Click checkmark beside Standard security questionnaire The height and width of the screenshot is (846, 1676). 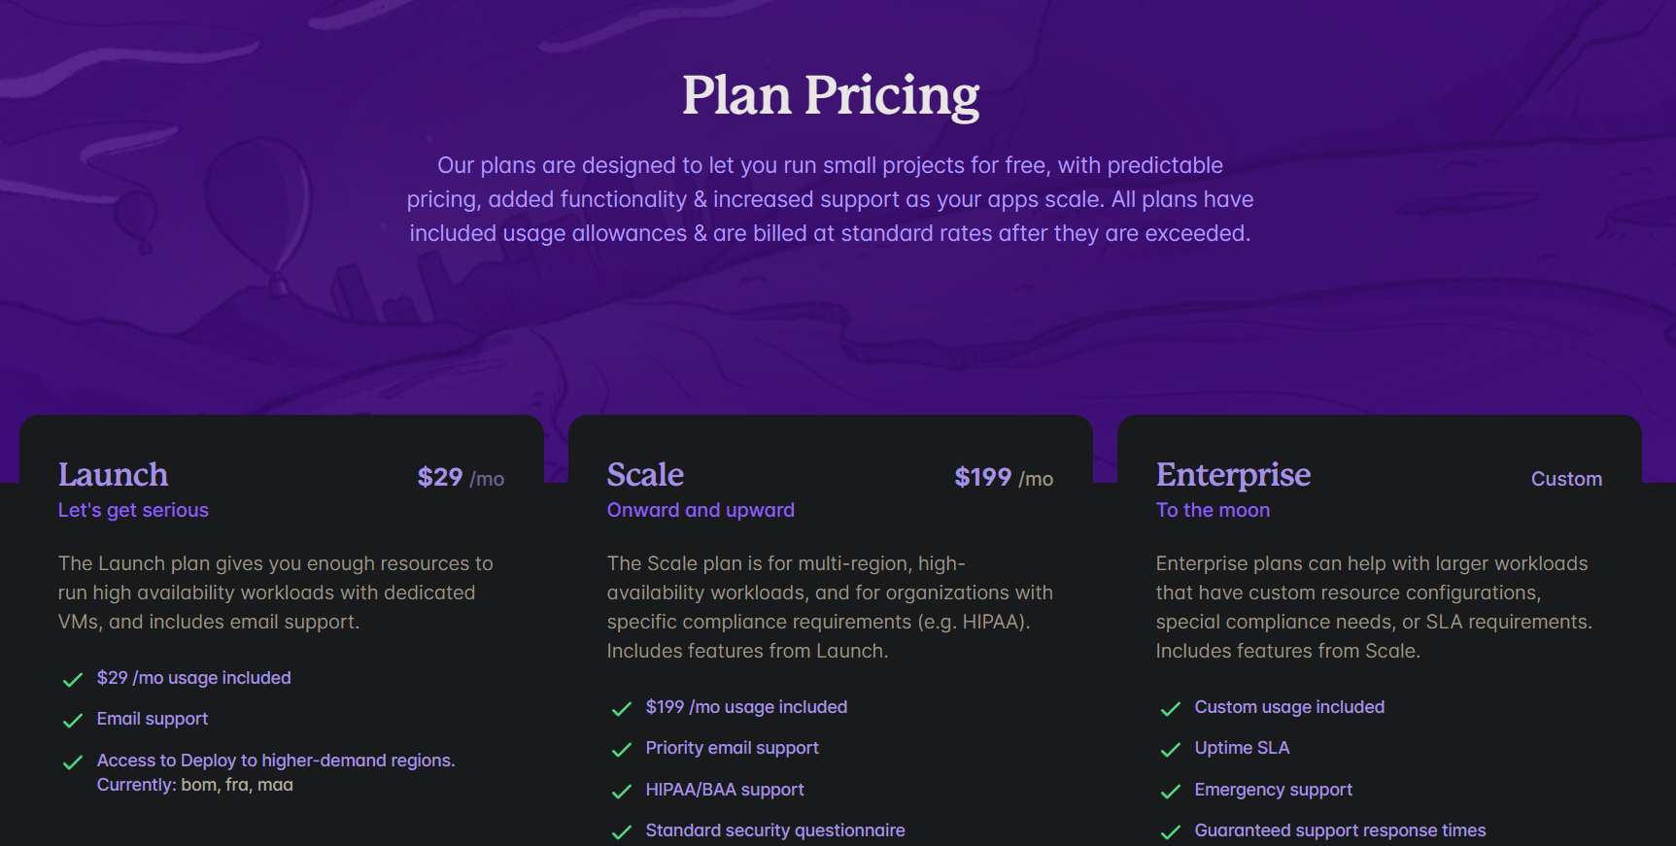click(x=622, y=832)
